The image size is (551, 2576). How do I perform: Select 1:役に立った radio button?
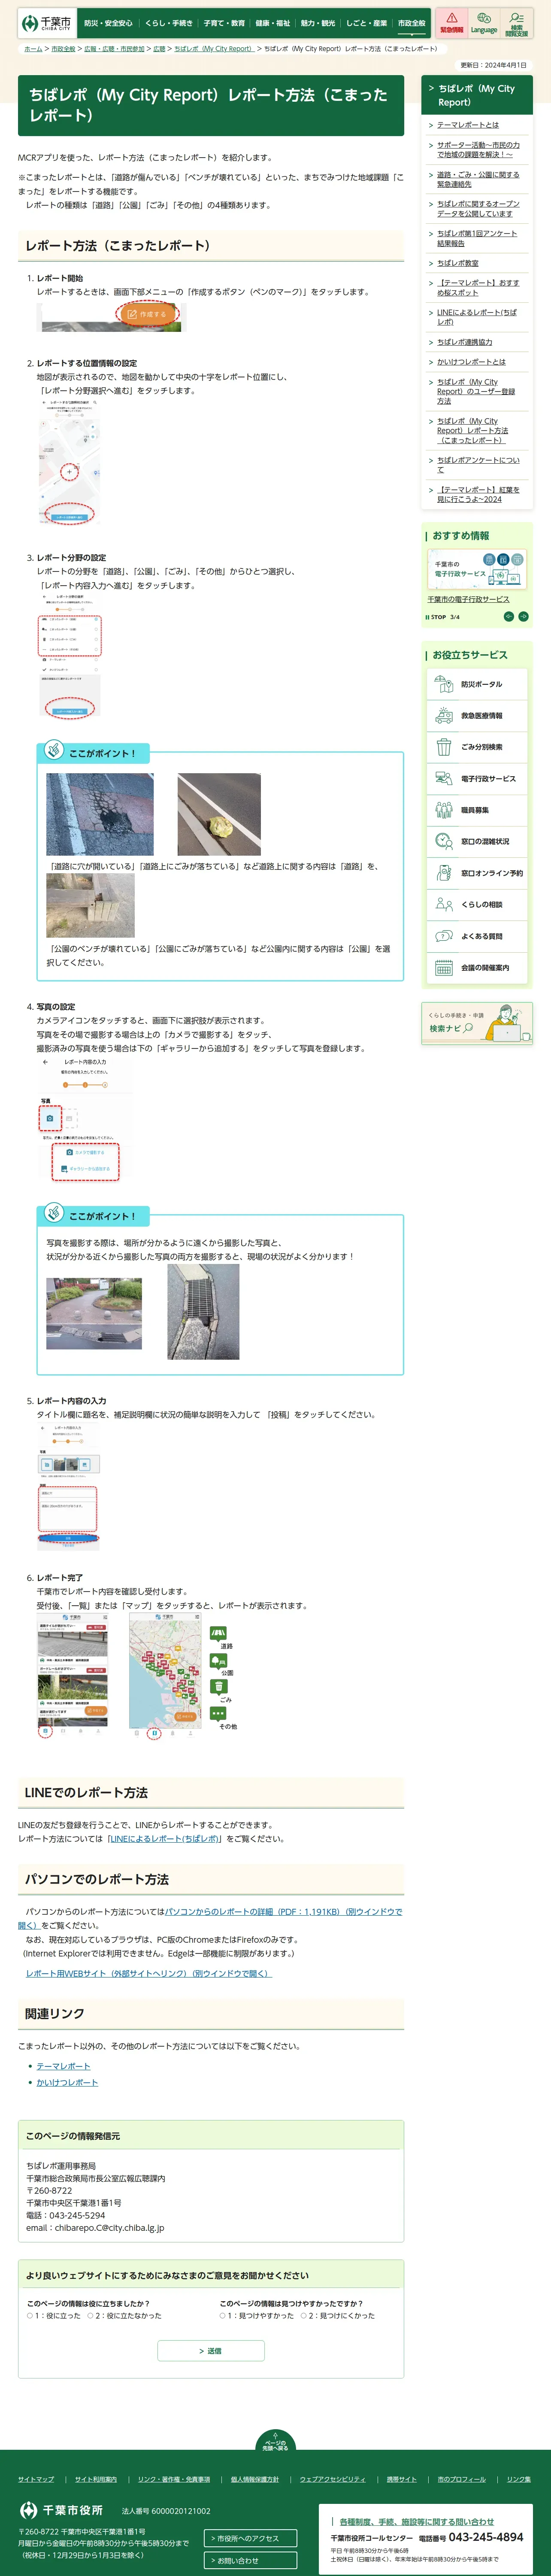pos(30,2315)
